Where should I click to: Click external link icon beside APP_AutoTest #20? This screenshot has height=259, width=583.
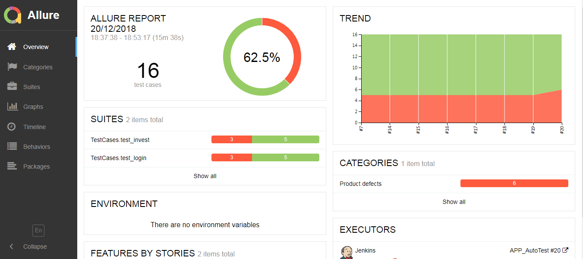(x=565, y=250)
